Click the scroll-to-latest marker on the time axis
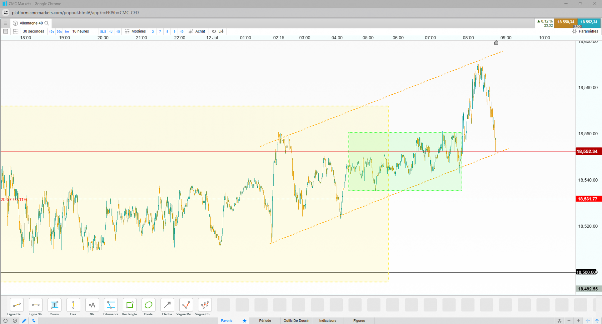Screen dimensions: 602x324 [x=496, y=43]
